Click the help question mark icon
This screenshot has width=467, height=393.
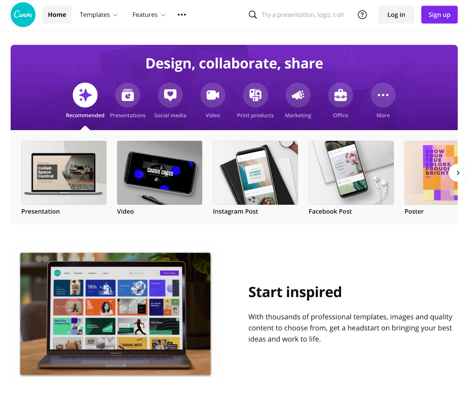[x=362, y=15]
